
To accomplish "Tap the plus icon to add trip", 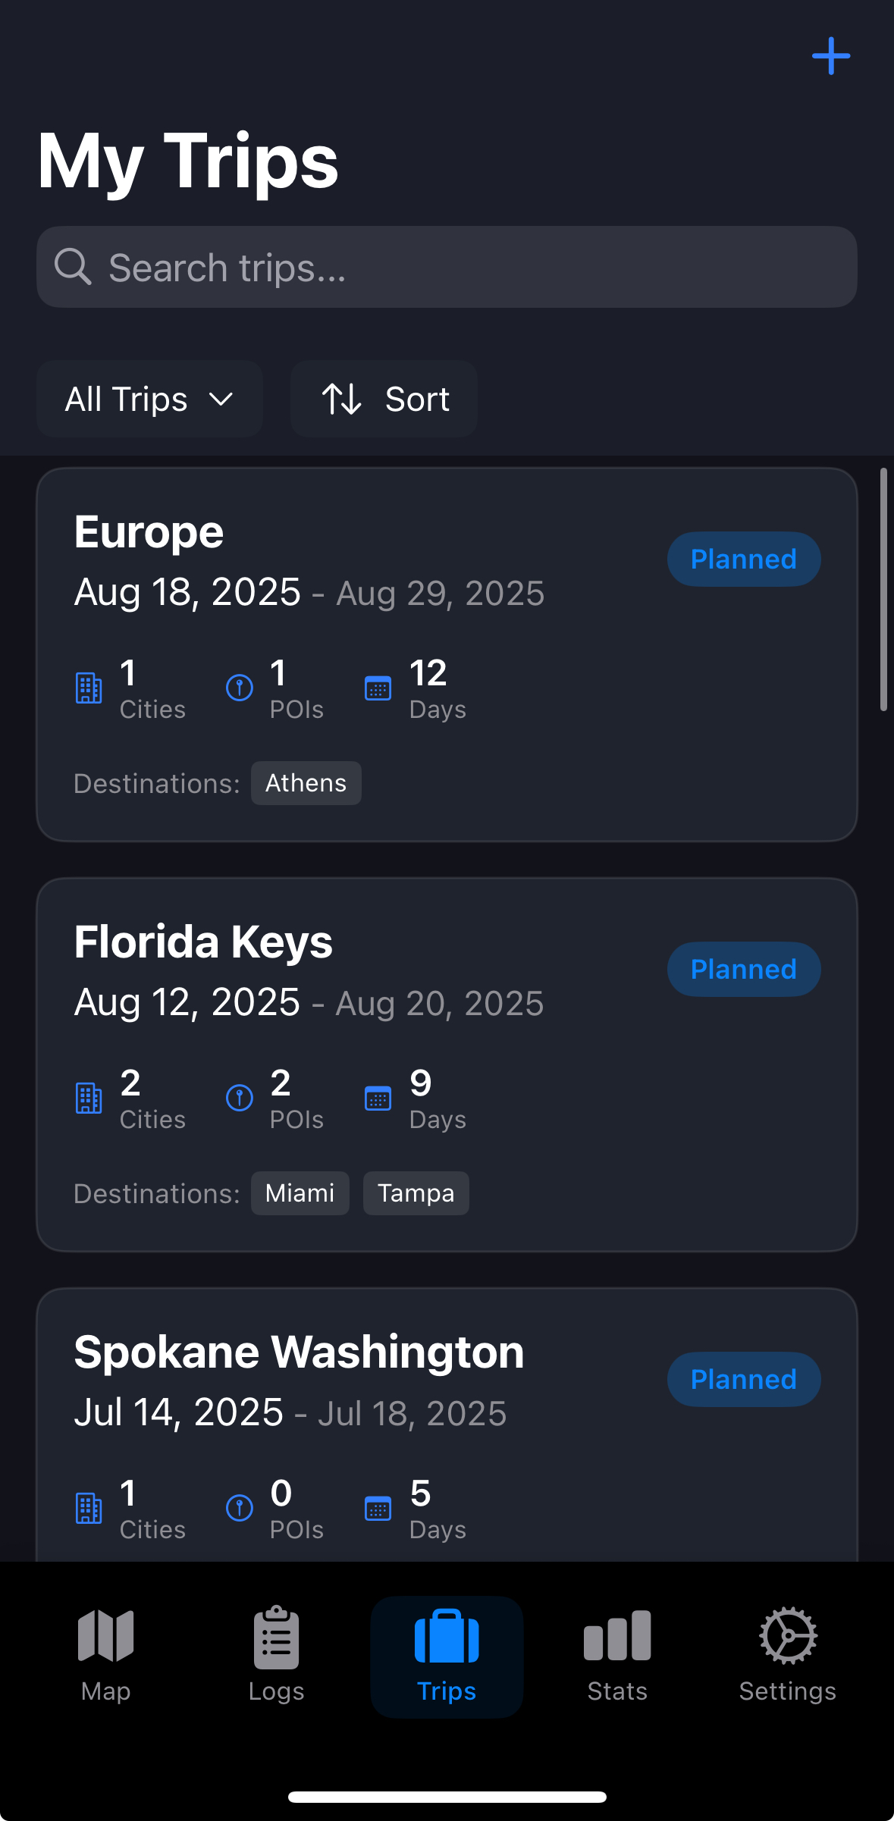I will point(830,56).
